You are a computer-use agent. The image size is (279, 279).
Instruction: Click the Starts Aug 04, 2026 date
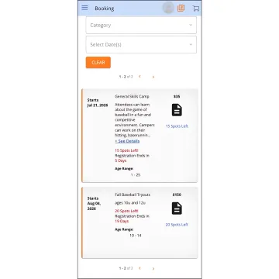click(95, 204)
